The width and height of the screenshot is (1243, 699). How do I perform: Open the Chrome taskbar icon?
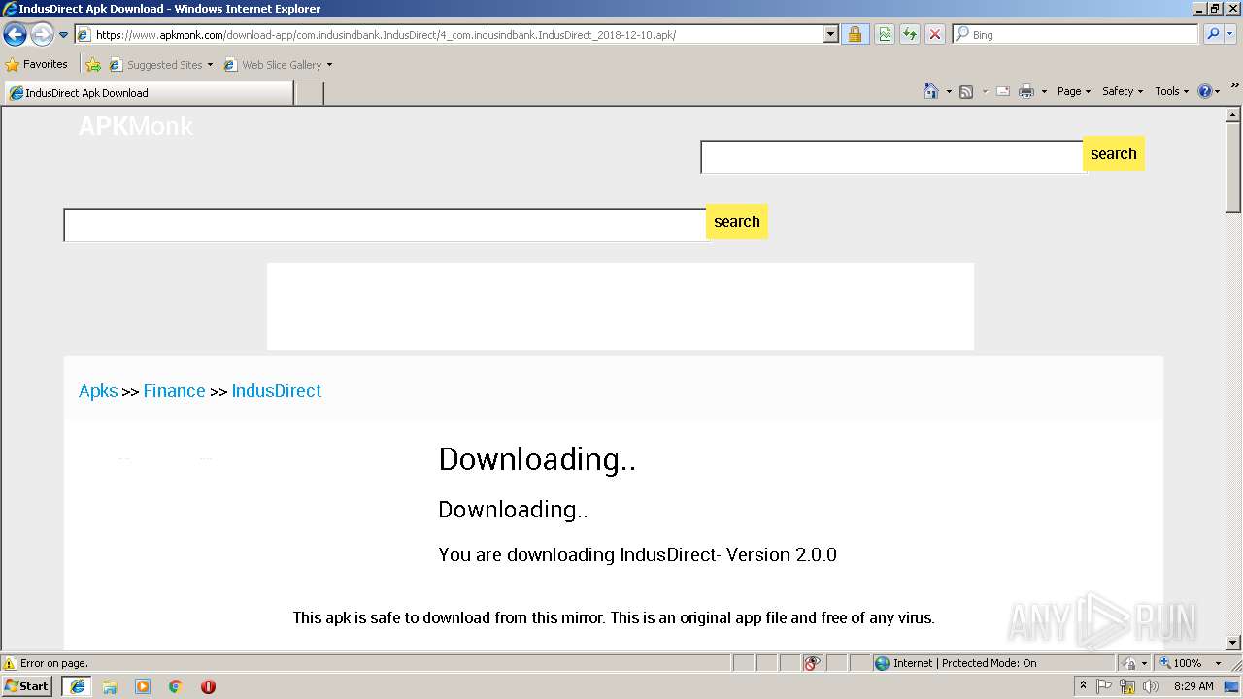pos(176,686)
